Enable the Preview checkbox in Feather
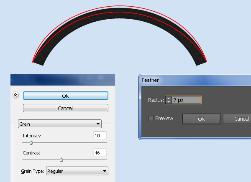251x182 pixels. (151, 119)
